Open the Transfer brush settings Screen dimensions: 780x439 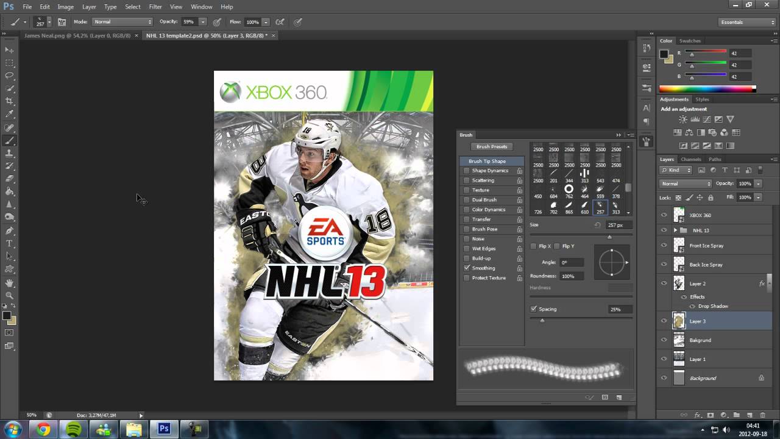click(481, 220)
